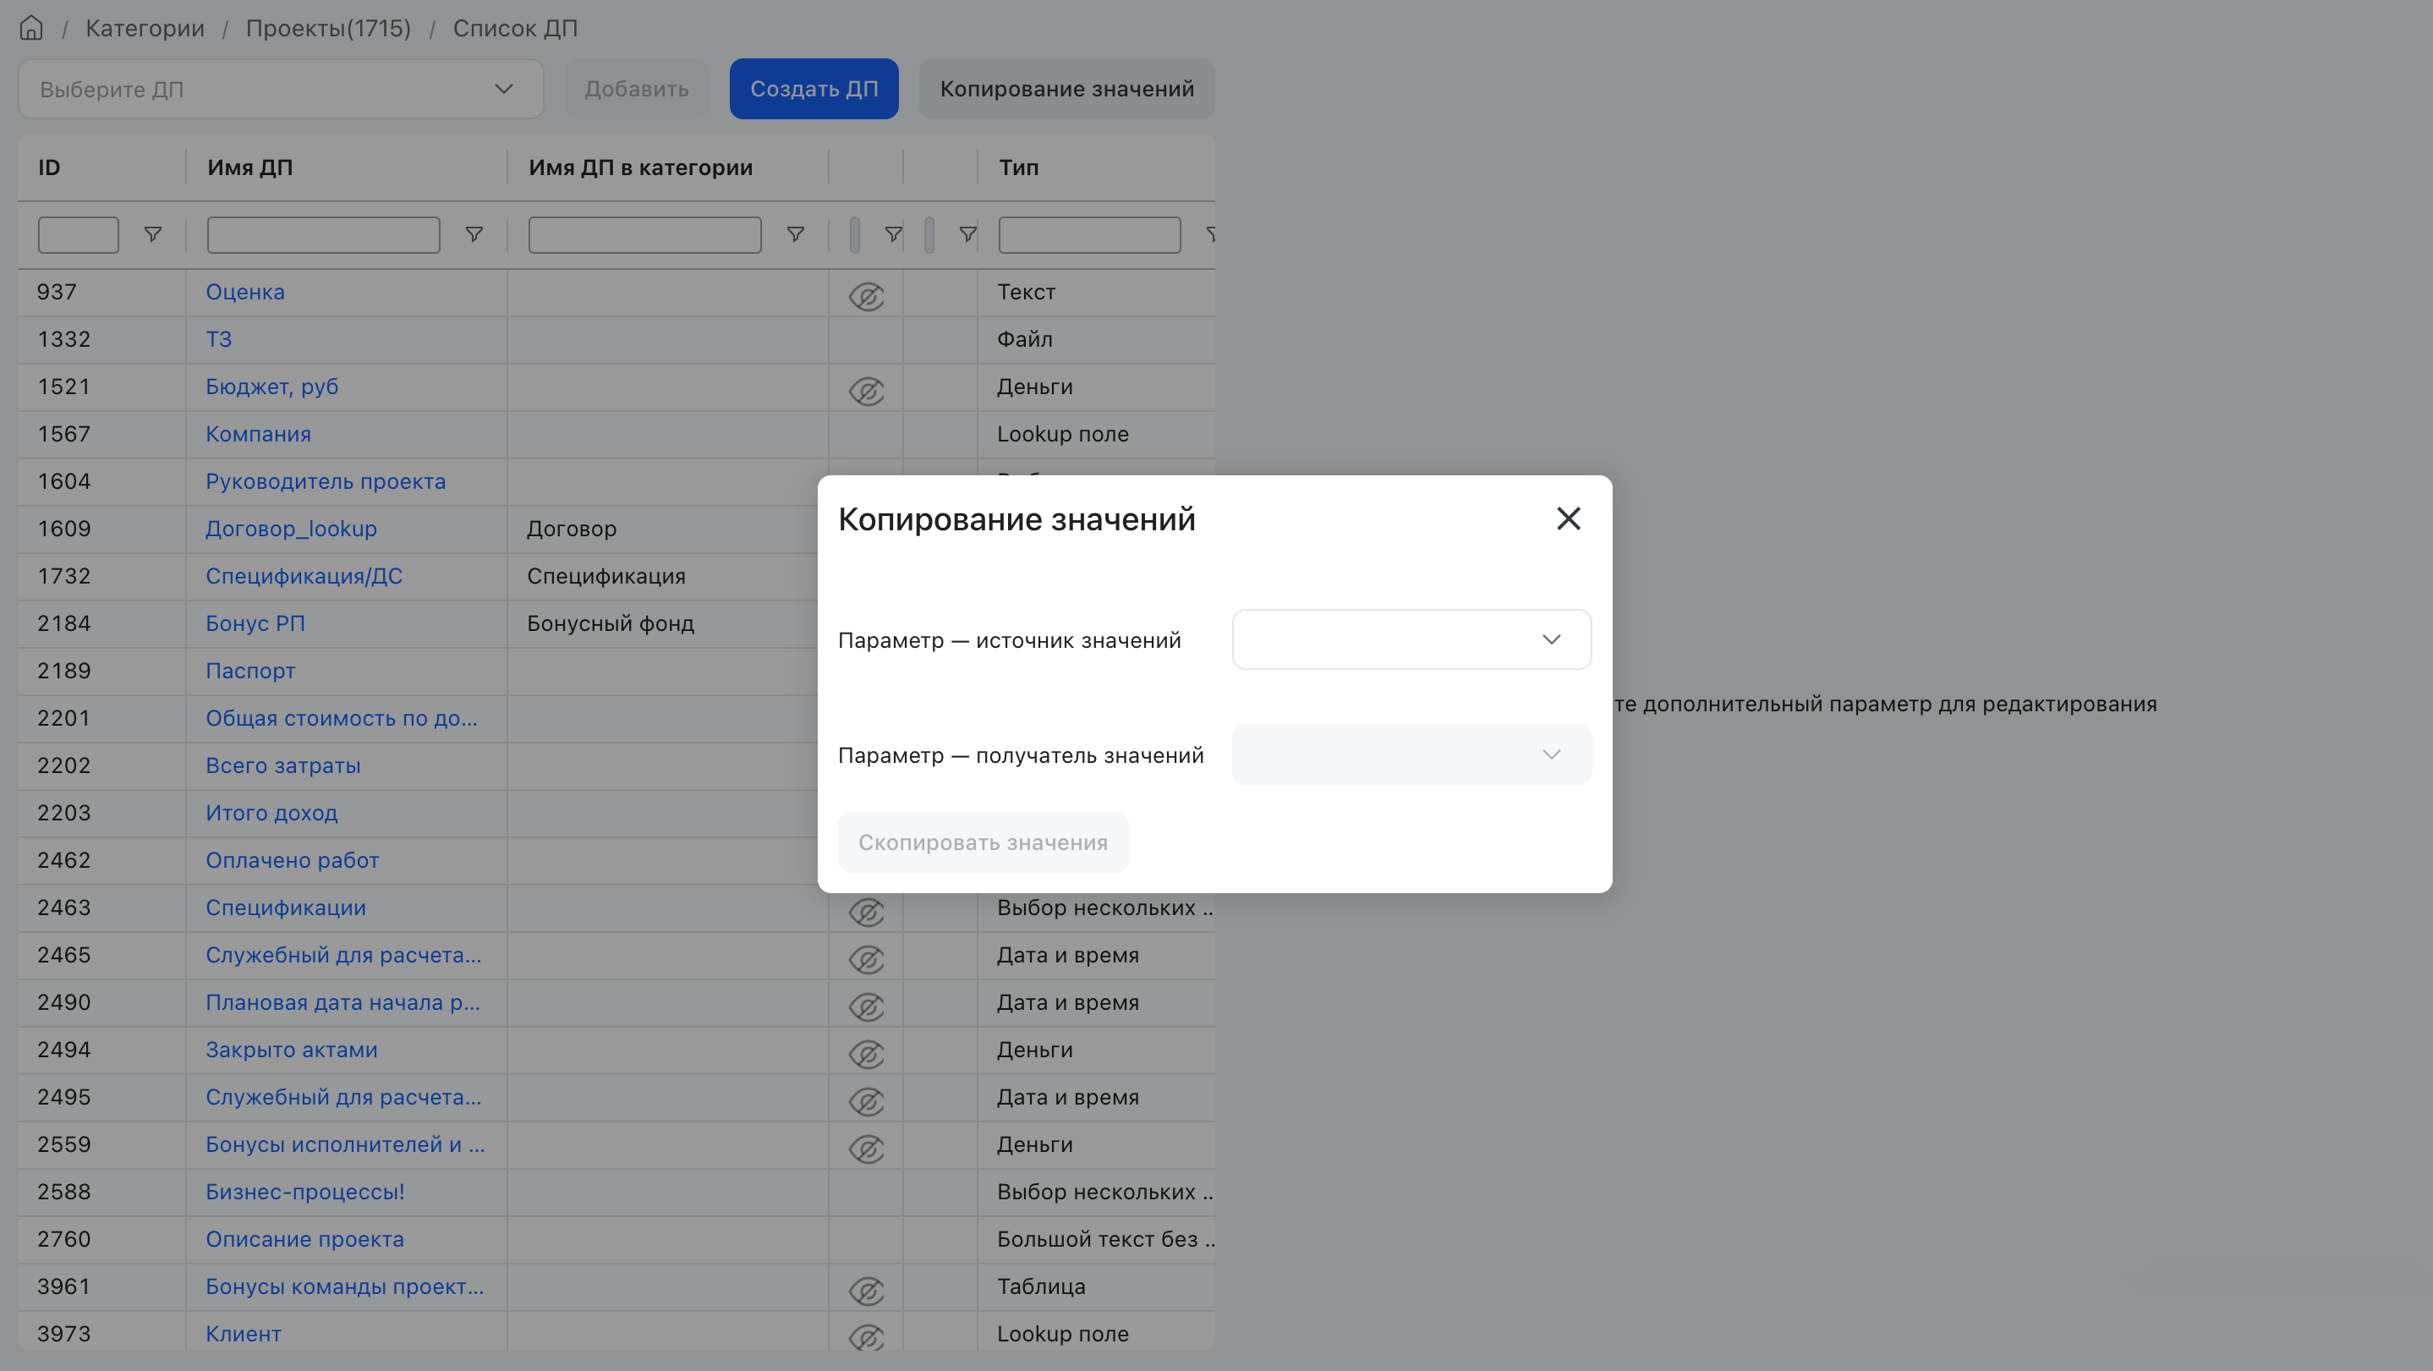Image resolution: width=2433 pixels, height=1371 pixels.
Task: Open the Бюджет, руб link
Action: (x=272, y=387)
